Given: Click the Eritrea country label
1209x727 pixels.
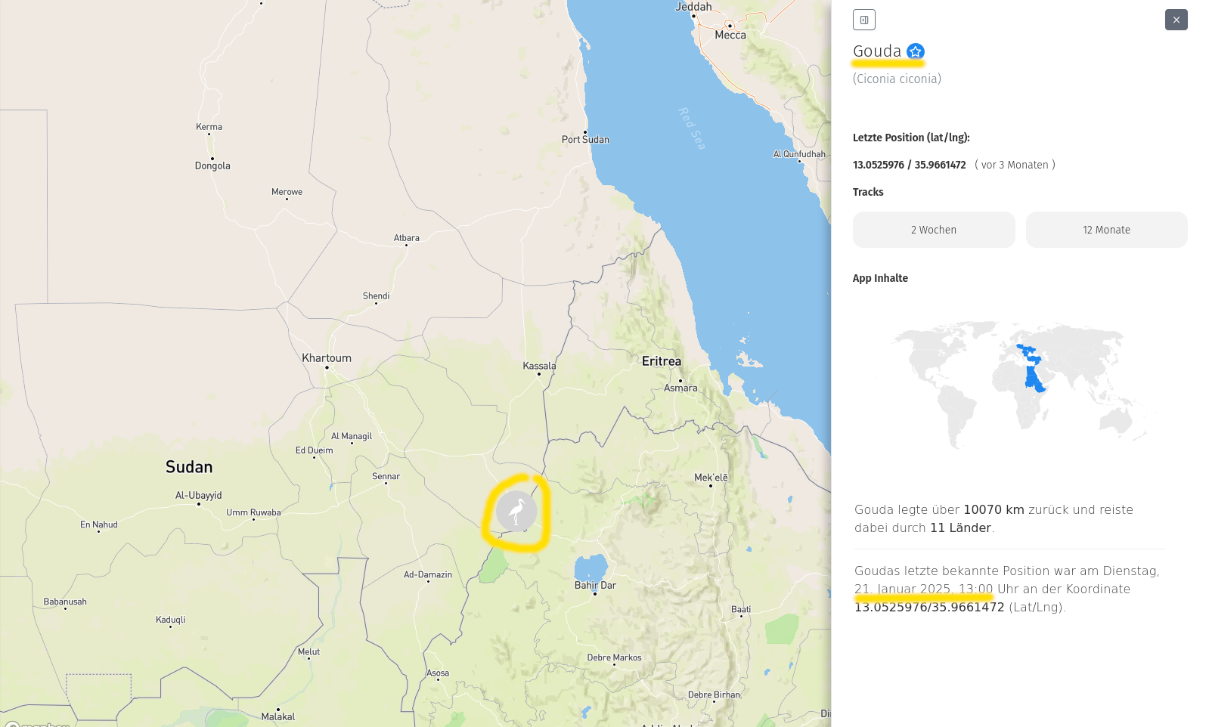Looking at the screenshot, I should coord(662,361).
